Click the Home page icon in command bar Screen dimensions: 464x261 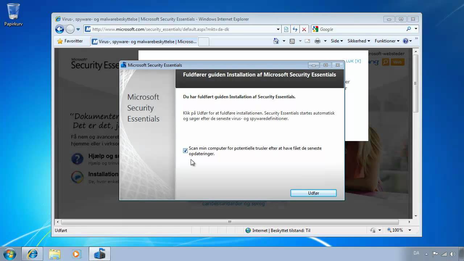point(276,41)
